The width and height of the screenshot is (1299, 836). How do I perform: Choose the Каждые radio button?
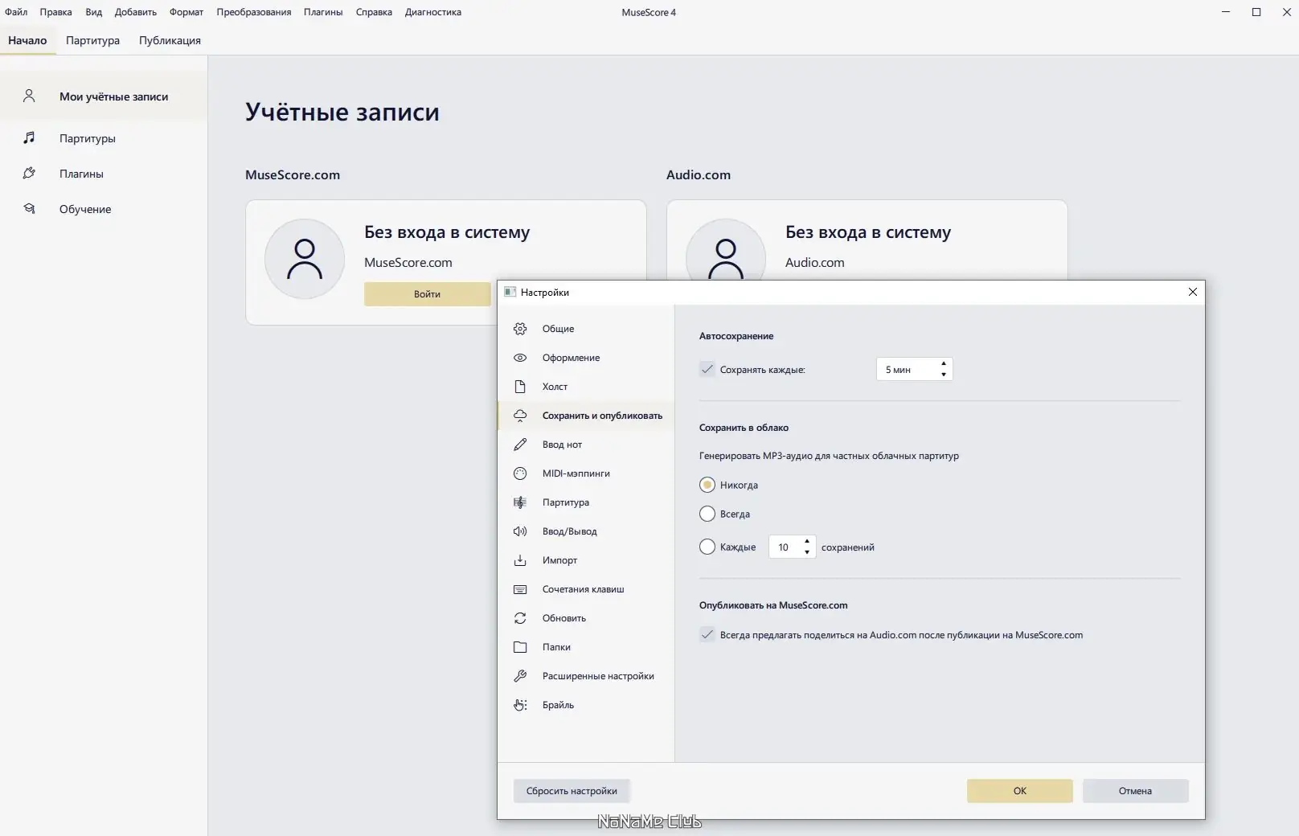pyautogui.click(x=707, y=547)
